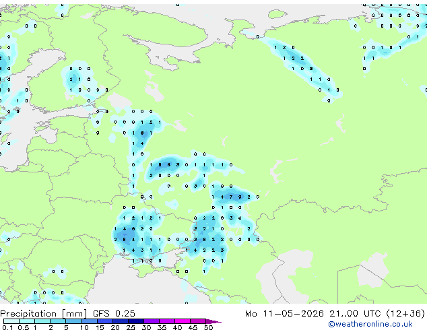Pick the 30–35 mm purple swatch

pos(152,321)
